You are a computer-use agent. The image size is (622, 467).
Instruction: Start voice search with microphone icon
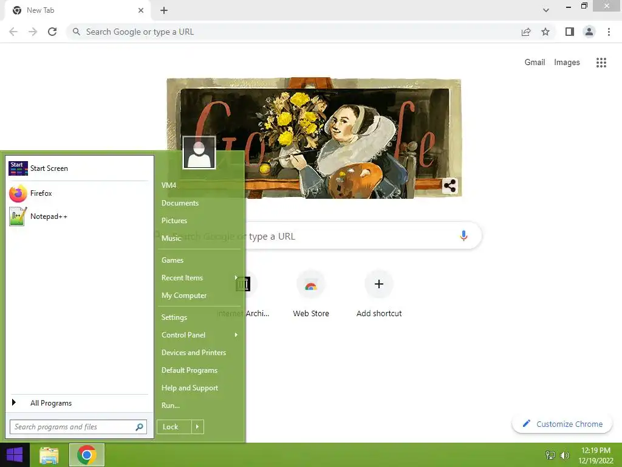[x=463, y=235]
